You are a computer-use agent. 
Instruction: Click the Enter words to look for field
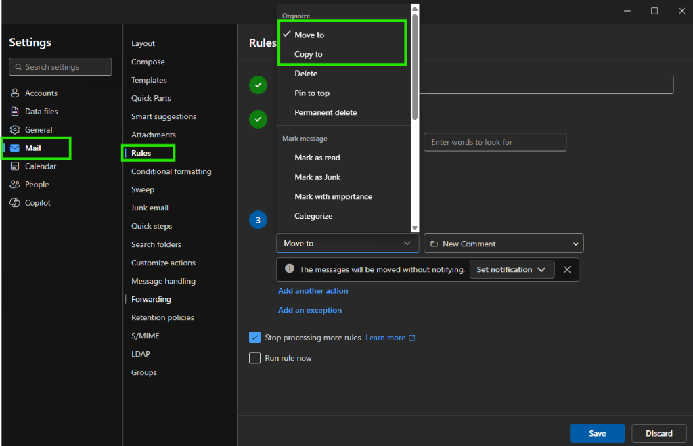pos(495,142)
